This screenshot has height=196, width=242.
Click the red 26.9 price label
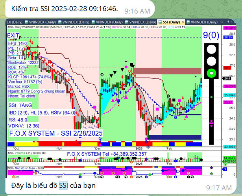(227, 68)
